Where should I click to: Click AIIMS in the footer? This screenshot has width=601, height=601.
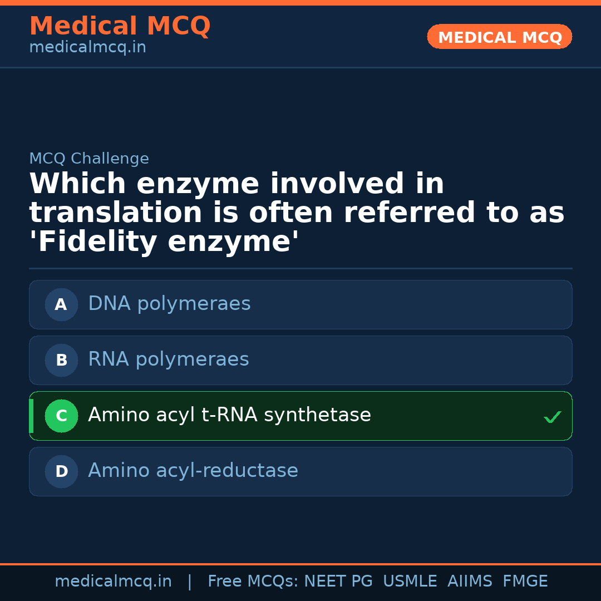(x=470, y=582)
